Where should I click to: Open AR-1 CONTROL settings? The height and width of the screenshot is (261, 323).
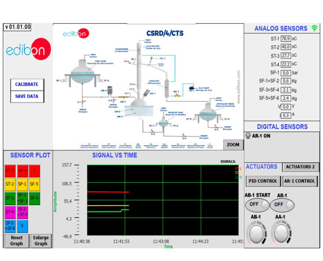tap(300, 181)
